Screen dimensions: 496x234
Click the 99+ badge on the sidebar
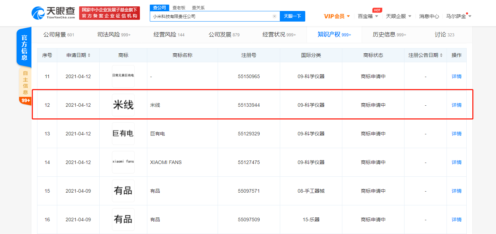click(x=25, y=100)
